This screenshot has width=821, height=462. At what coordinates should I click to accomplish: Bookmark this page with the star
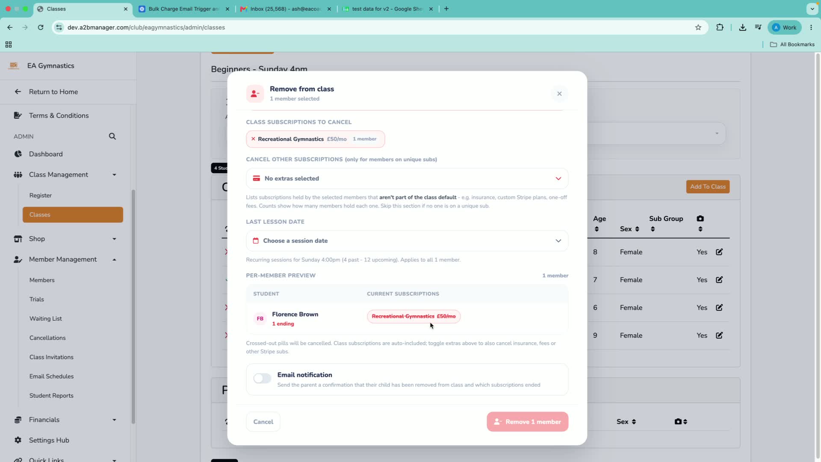click(x=698, y=27)
